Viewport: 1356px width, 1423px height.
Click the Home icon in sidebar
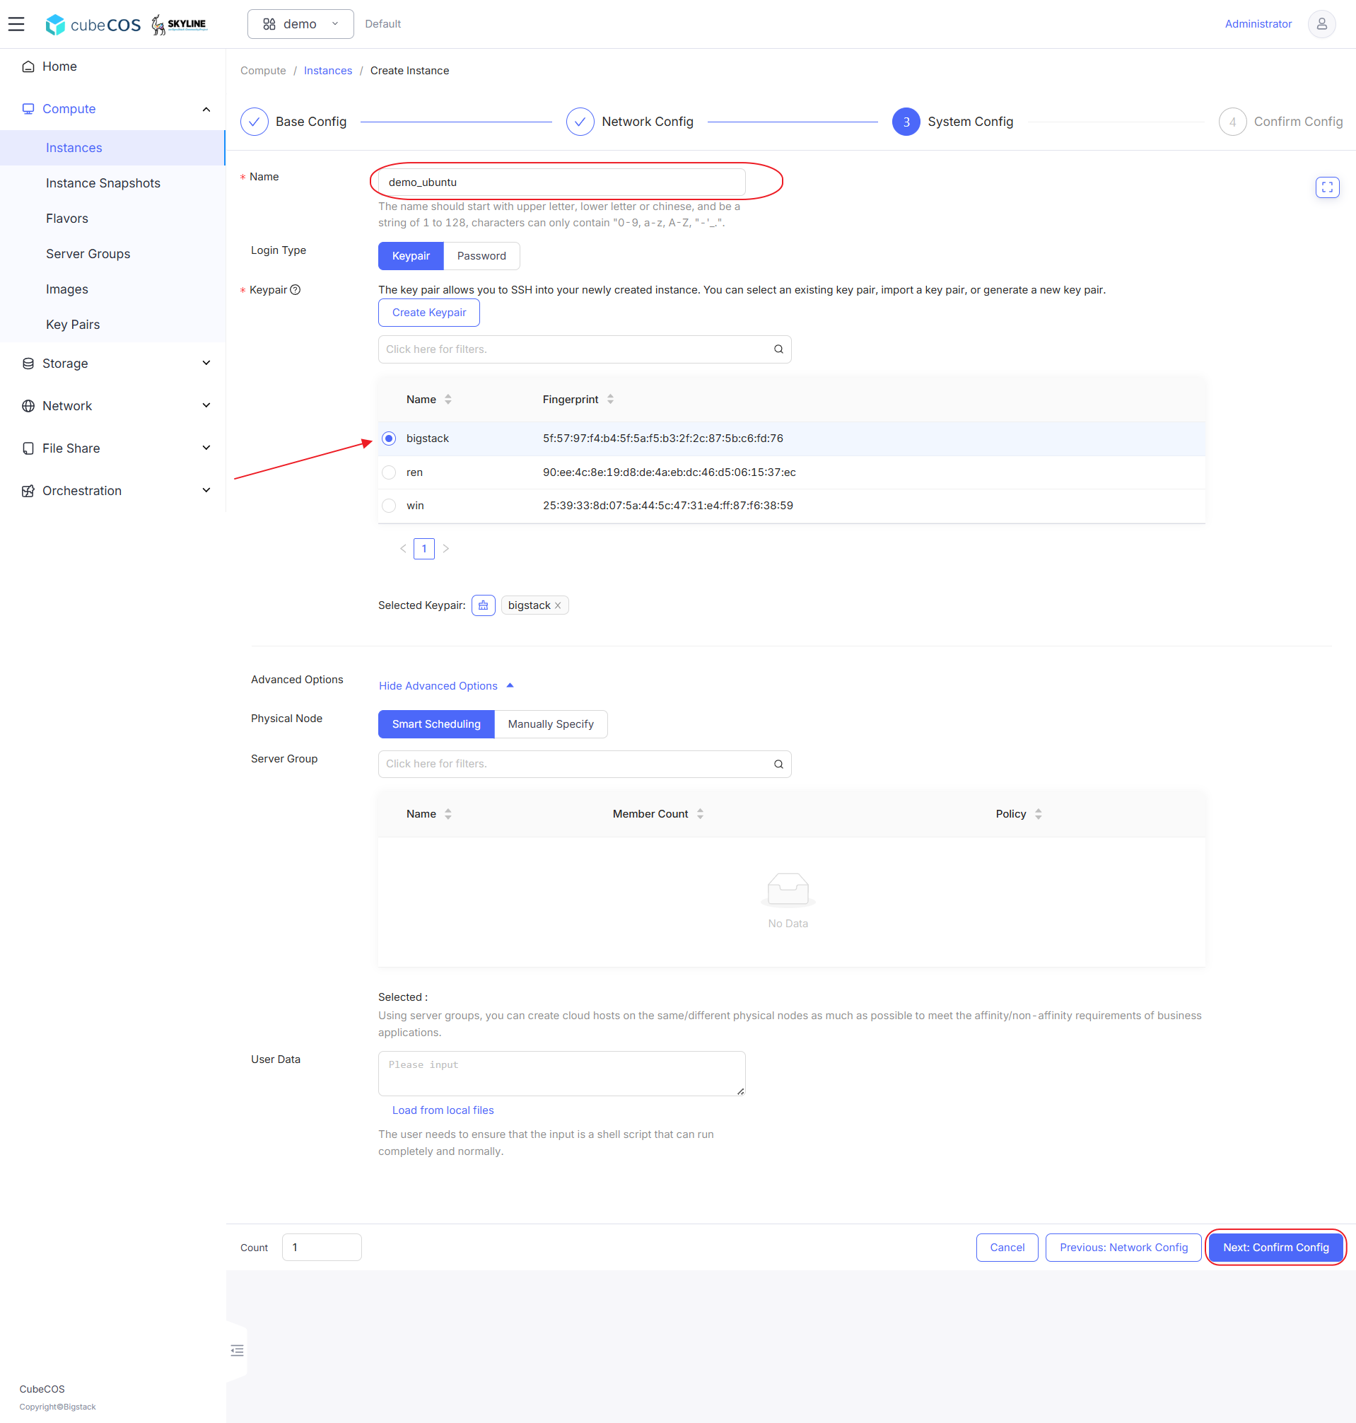coord(28,66)
